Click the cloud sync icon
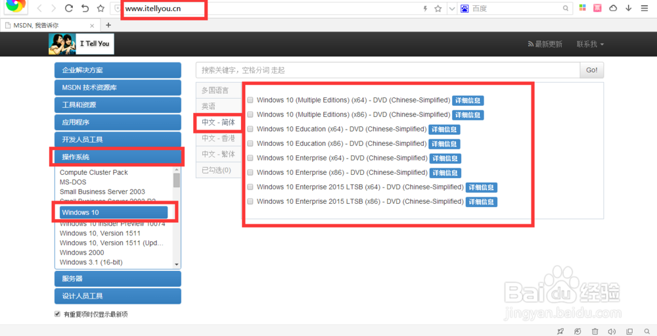The height and width of the screenshot is (336, 657). [613, 8]
